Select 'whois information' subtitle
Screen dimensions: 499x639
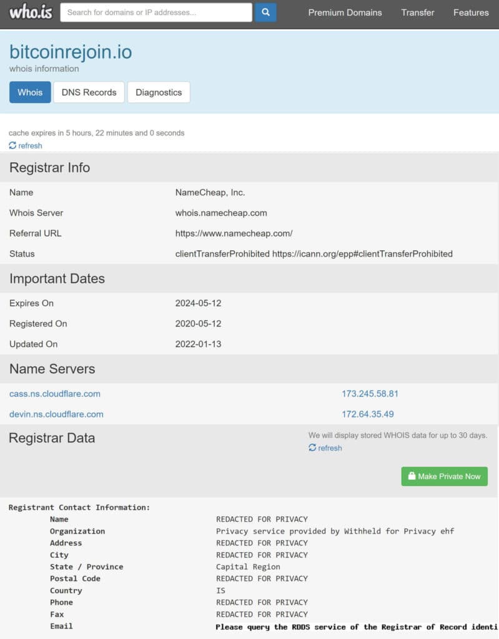tap(44, 69)
